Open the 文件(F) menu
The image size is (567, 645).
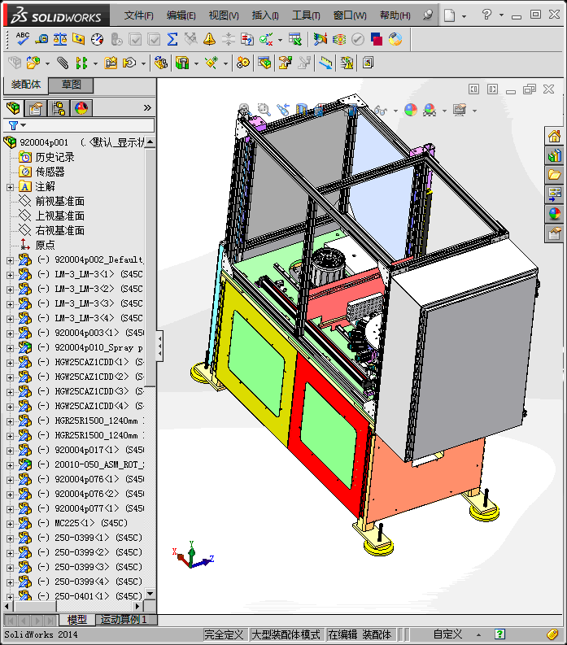point(138,15)
